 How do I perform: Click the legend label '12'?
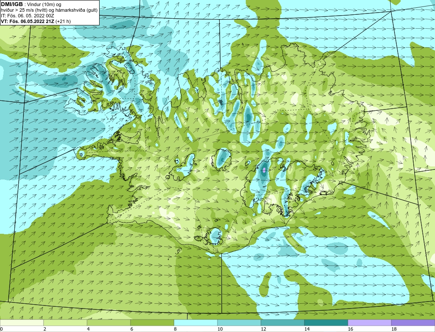264,329
